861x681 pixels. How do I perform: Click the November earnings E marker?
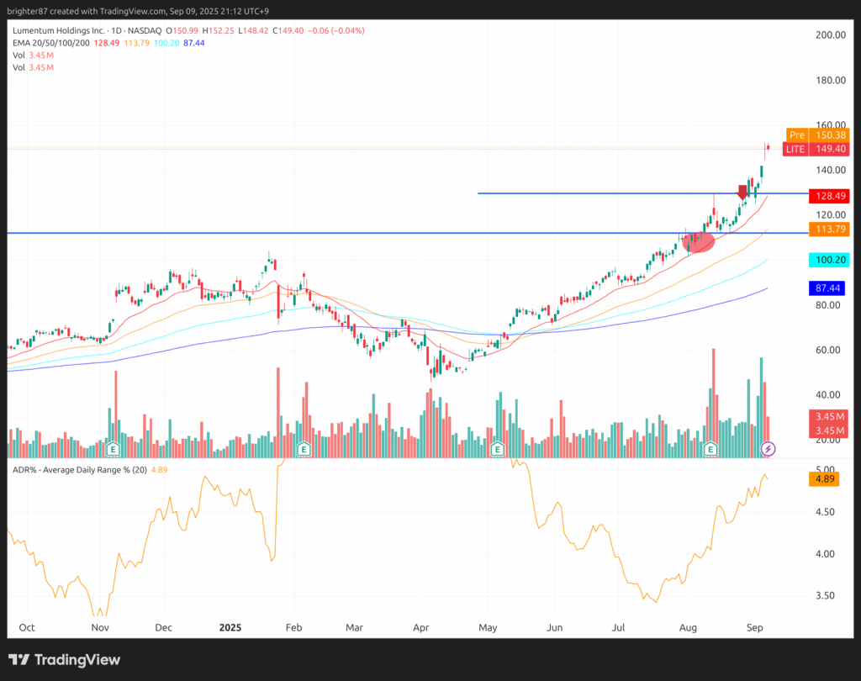pos(114,449)
